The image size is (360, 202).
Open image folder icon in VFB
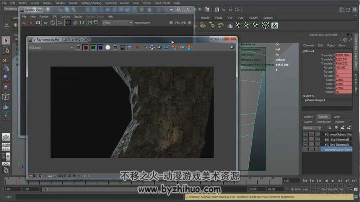point(130,48)
